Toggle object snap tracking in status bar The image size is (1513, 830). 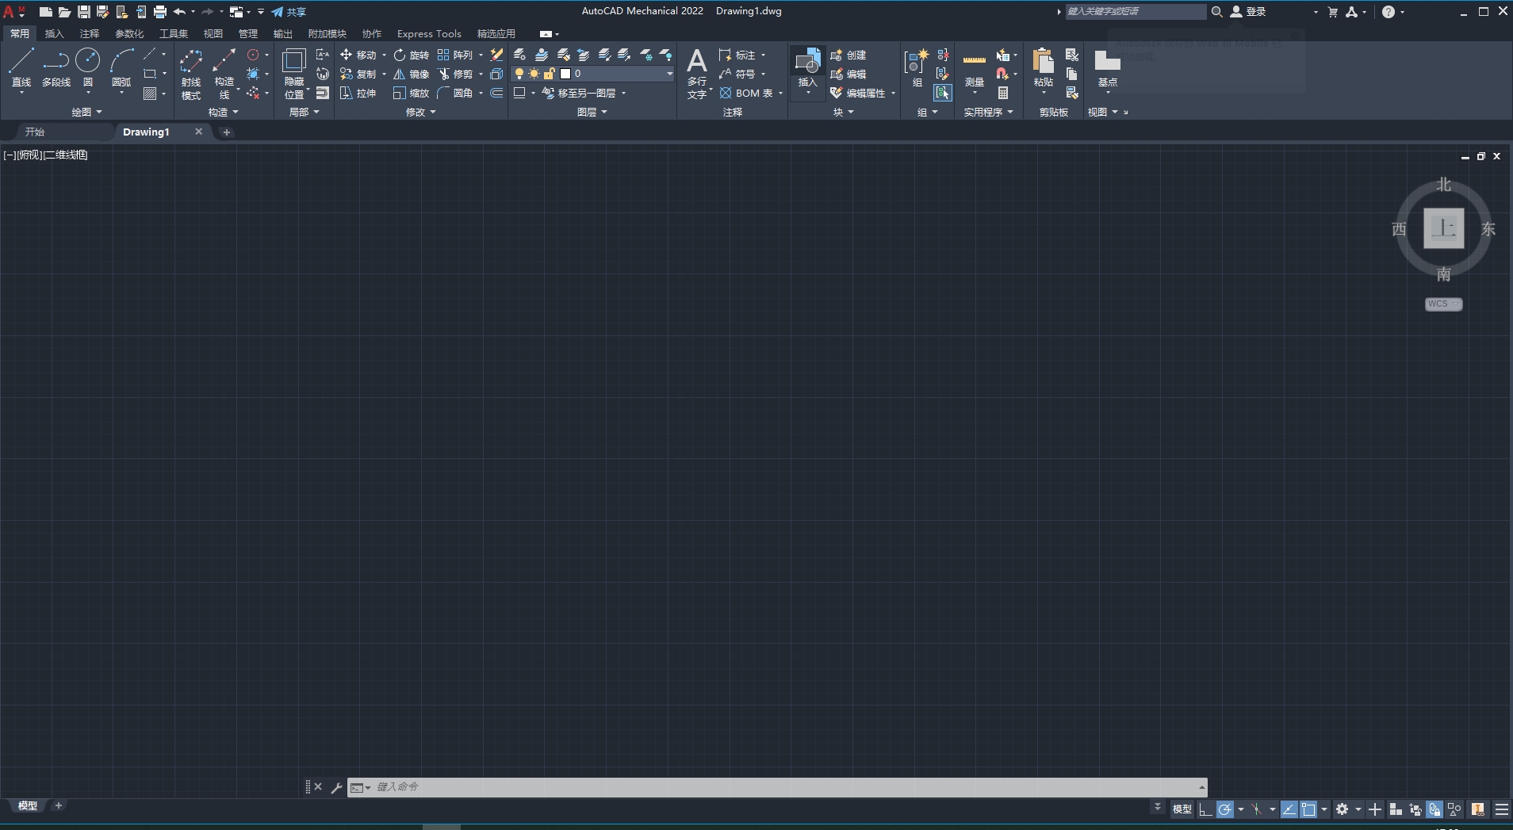[x=1289, y=809]
